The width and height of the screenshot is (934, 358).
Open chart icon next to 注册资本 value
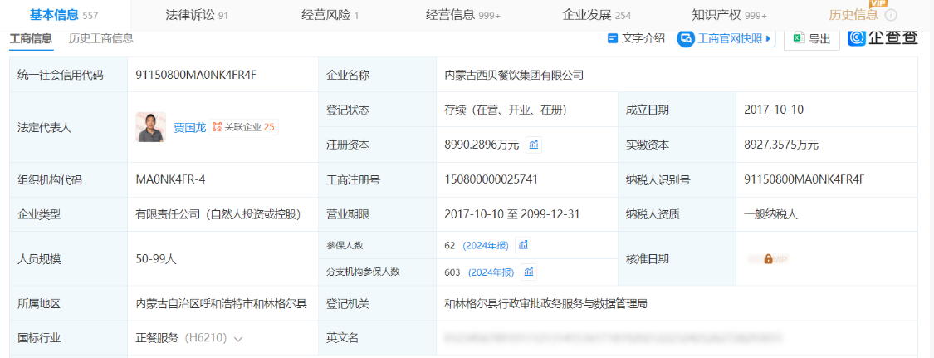point(534,145)
